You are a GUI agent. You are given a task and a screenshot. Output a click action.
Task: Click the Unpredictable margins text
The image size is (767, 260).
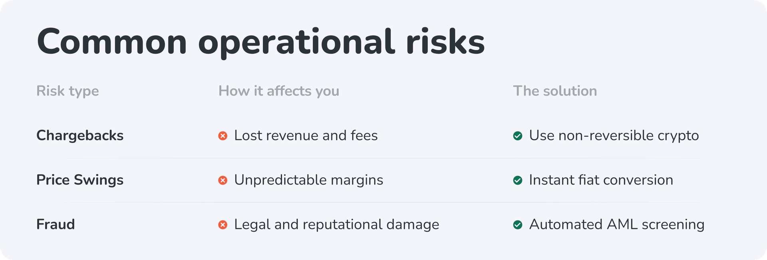pos(308,180)
